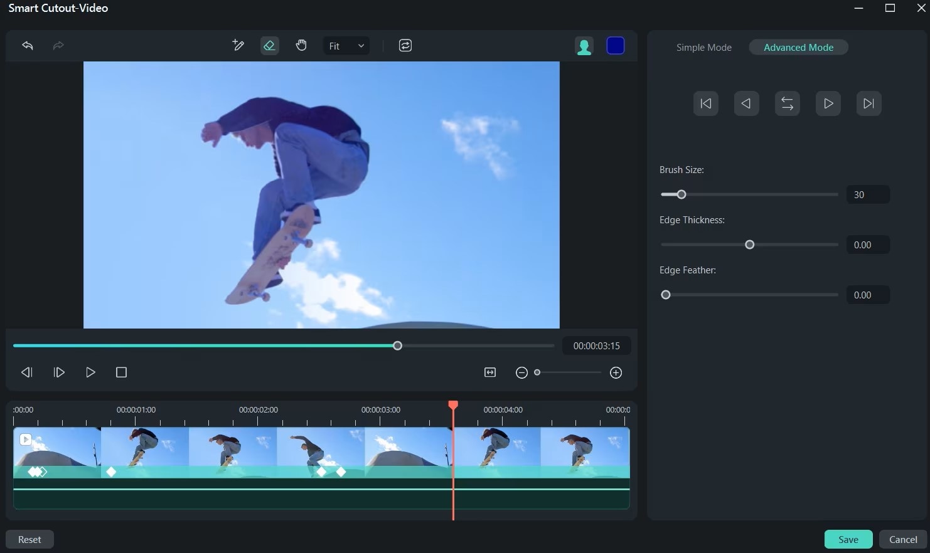Viewport: 930px width, 553px height.
Task: Click the Reset button
Action: pyautogui.click(x=29, y=539)
